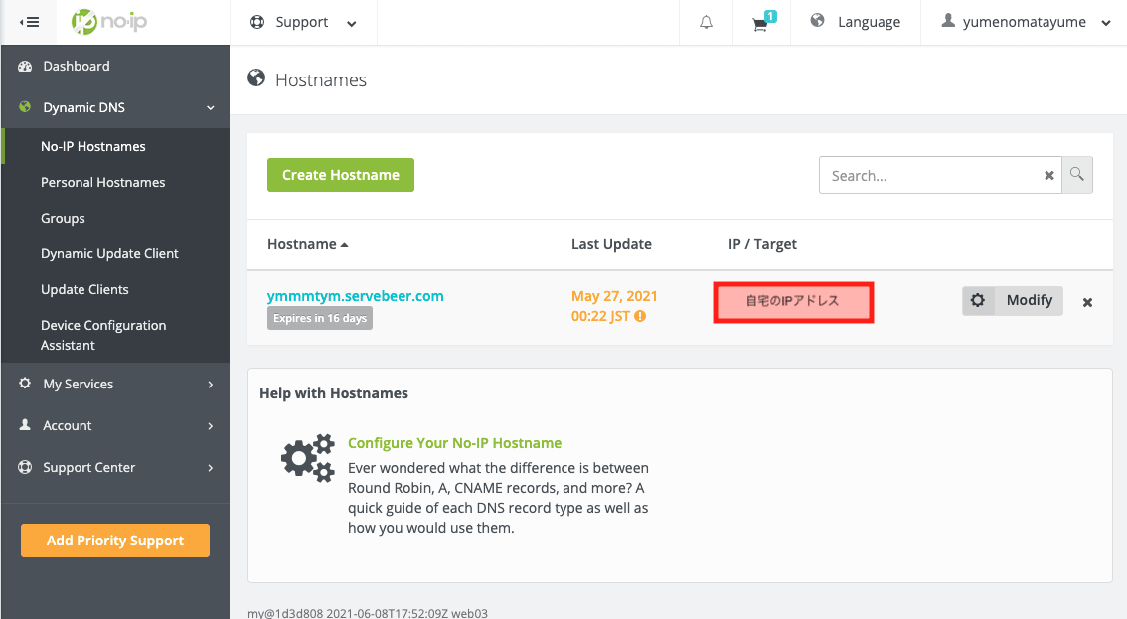
Task: Expand My Services in sidebar
Action: point(115,384)
